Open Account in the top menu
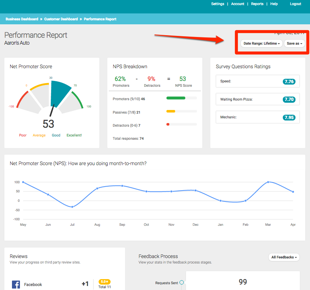This screenshot has width=310, height=290. pos(237,4)
